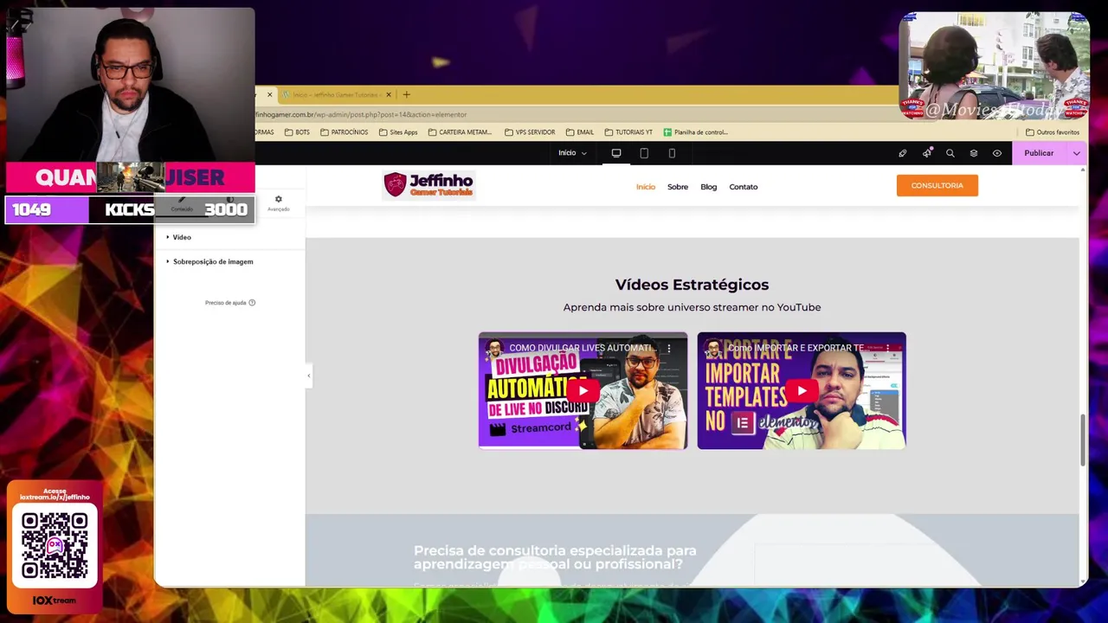Click the templates video channel avatar
Image resolution: width=1108 pixels, height=623 pixels.
(713, 348)
